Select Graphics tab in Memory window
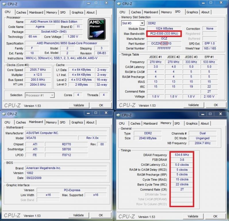The width and height of the screenshot is (229, 221). click(192, 123)
